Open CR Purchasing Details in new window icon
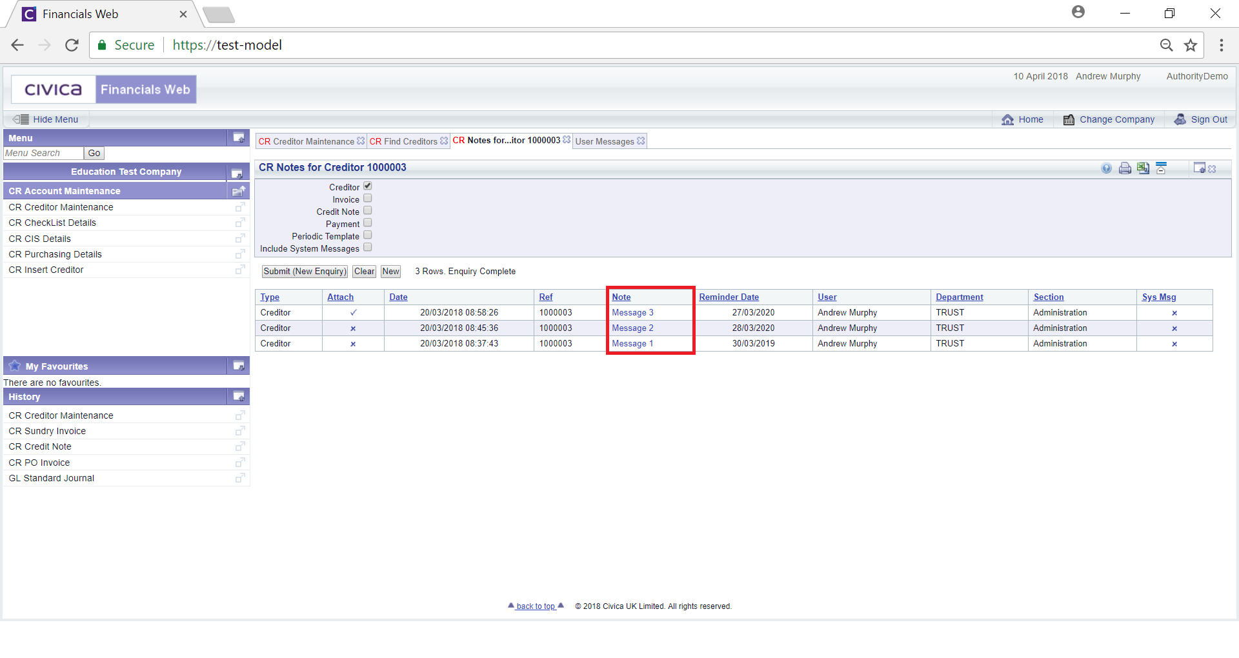1239x658 pixels. (240, 254)
